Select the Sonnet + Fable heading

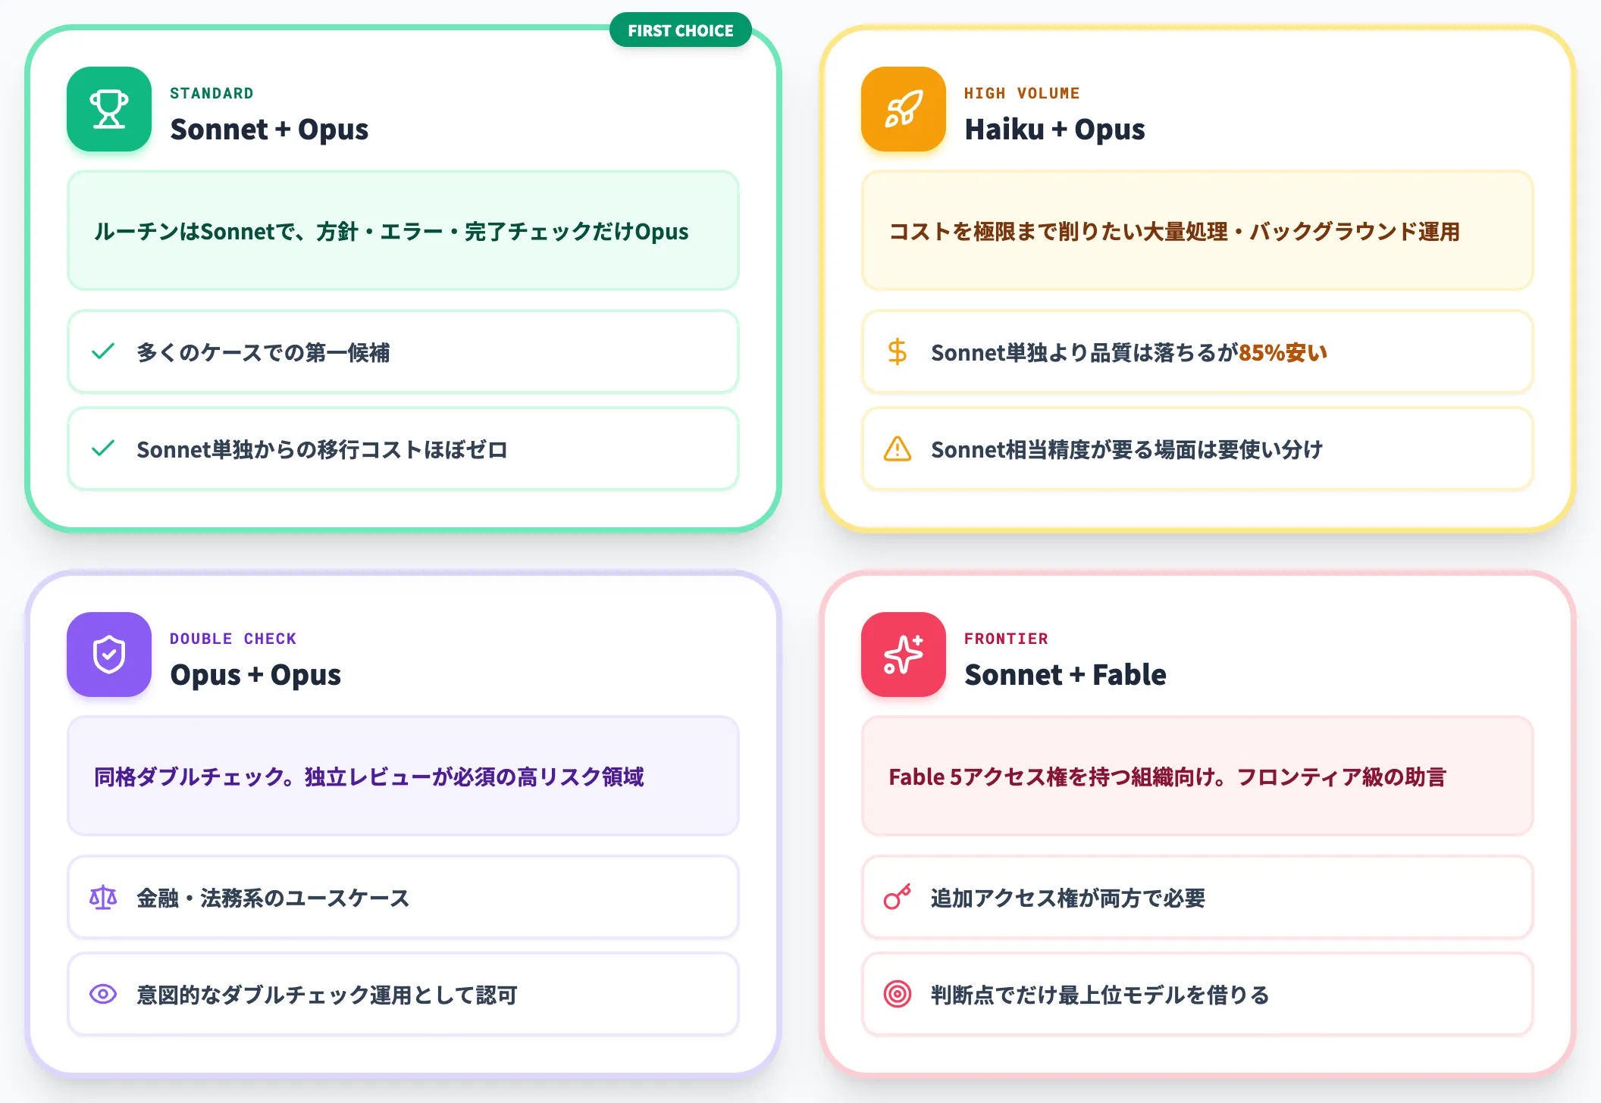(x=1065, y=675)
